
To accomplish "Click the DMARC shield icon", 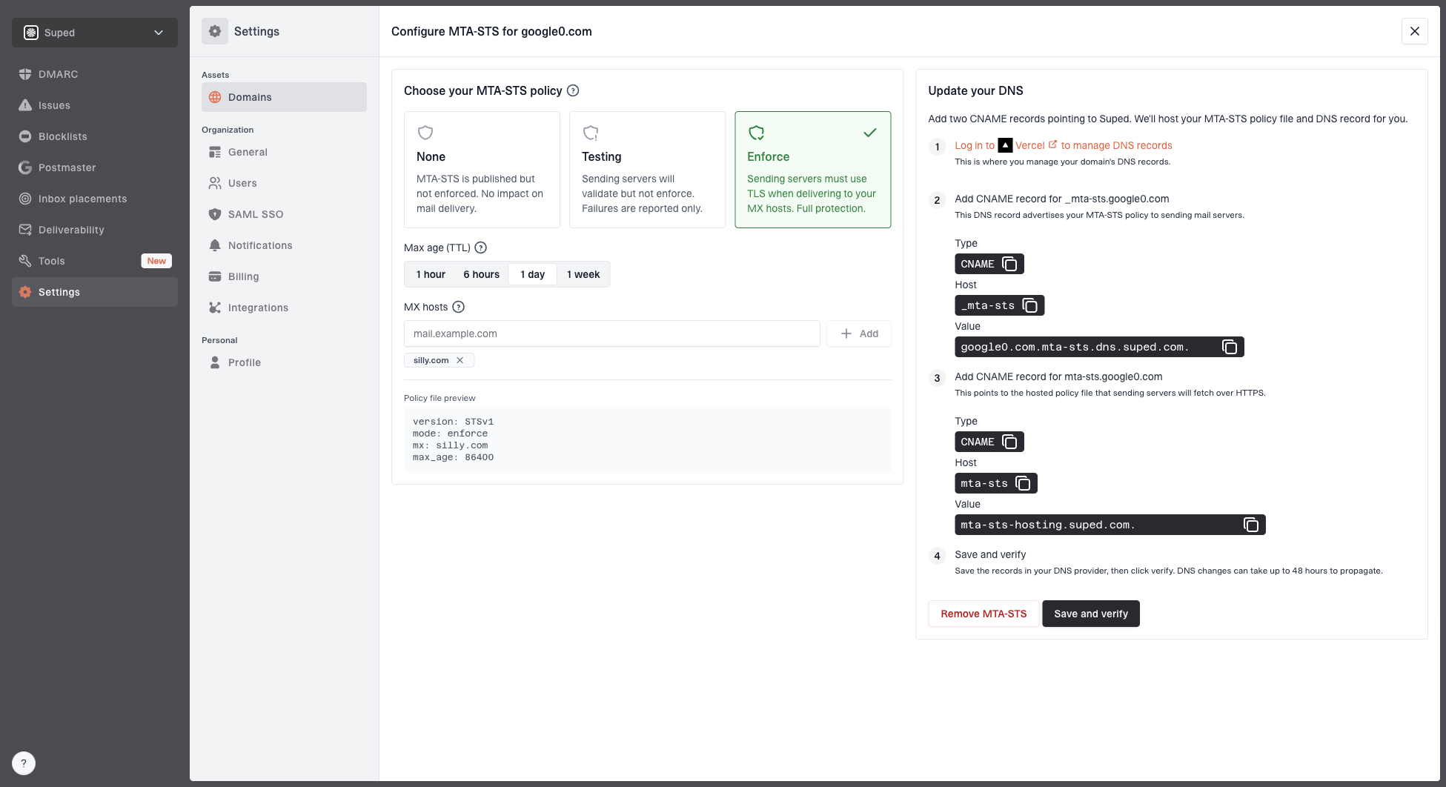I will tap(25, 74).
